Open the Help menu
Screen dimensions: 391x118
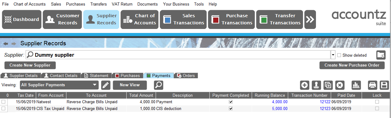coord(213,4)
